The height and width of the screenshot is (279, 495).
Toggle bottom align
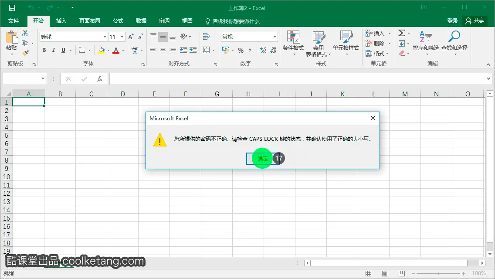(173, 37)
